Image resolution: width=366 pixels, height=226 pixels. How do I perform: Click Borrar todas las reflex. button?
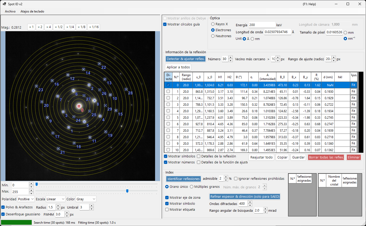coord(326,157)
